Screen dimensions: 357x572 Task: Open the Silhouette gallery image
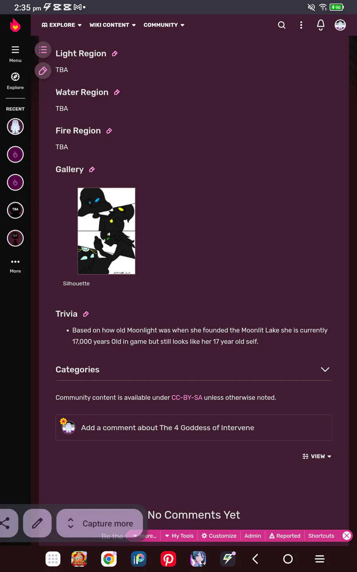pyautogui.click(x=106, y=231)
